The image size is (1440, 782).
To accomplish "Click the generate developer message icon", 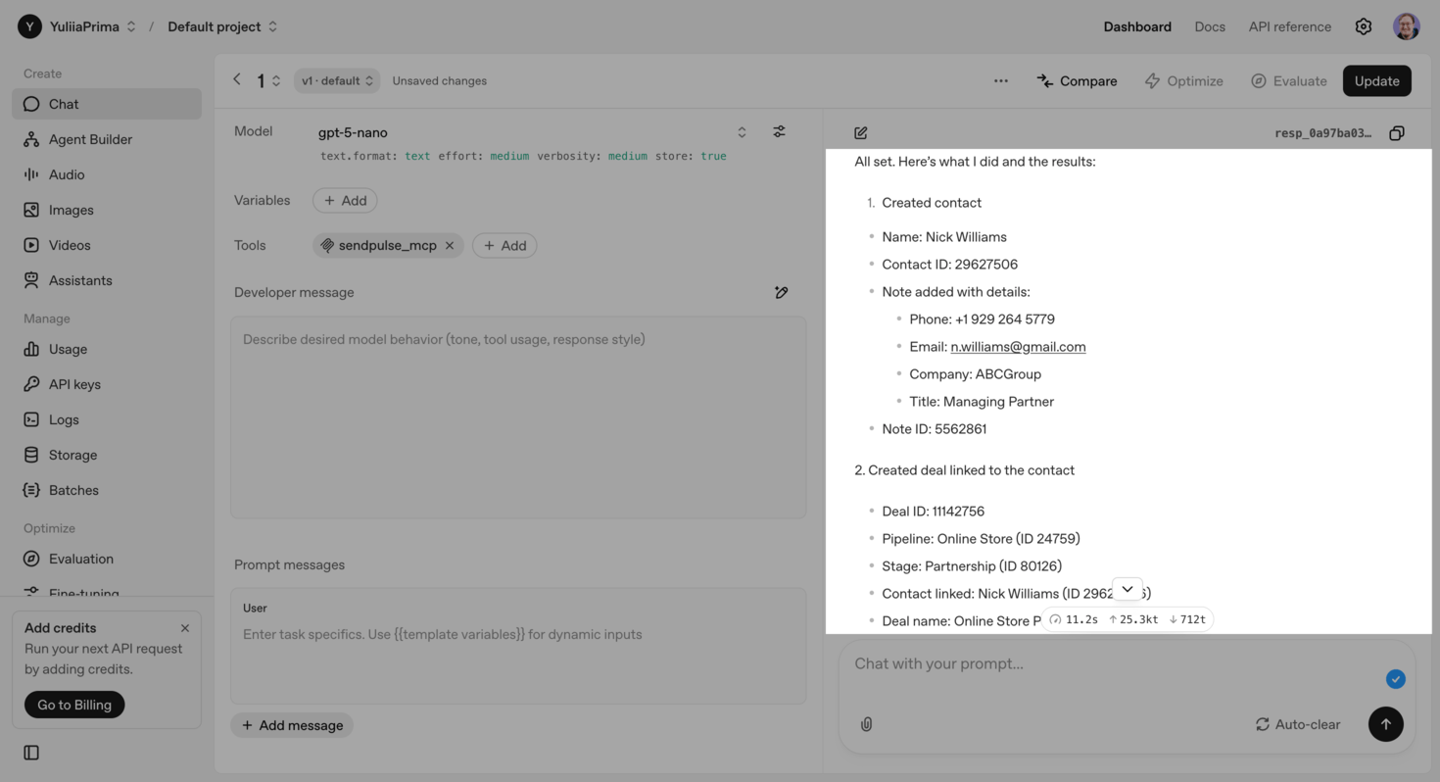I will click(781, 292).
